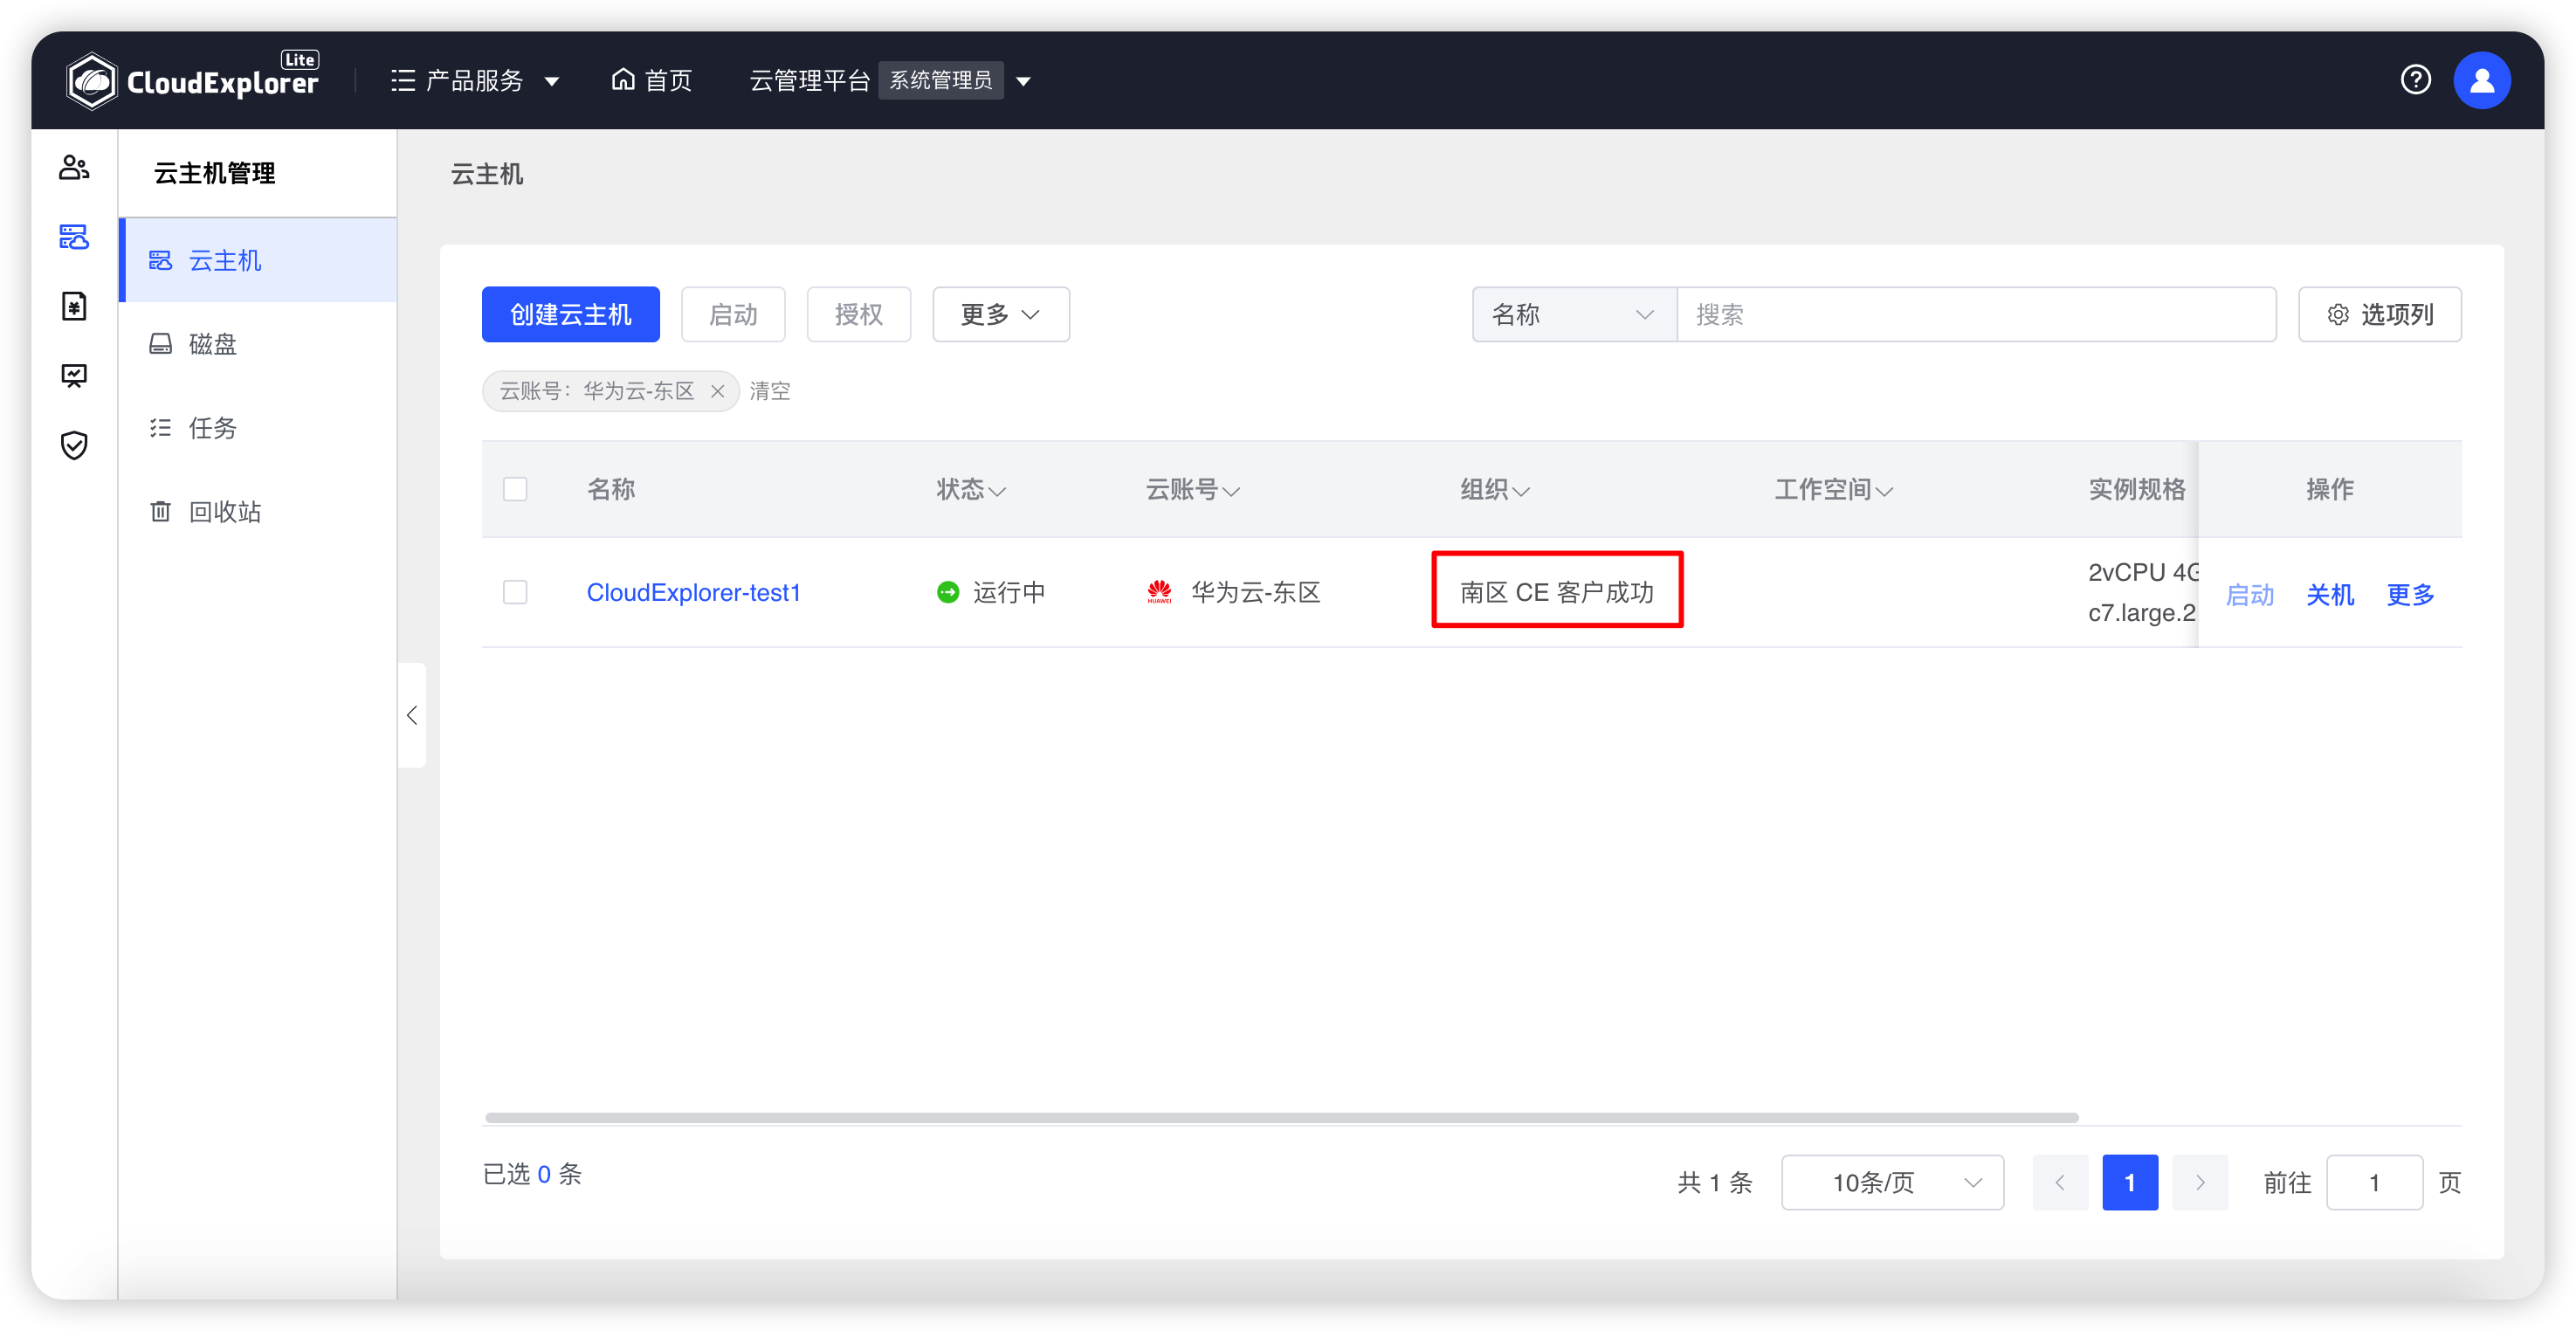Expand the 产品服务 menu
The image size is (2576, 1331).
tap(475, 80)
